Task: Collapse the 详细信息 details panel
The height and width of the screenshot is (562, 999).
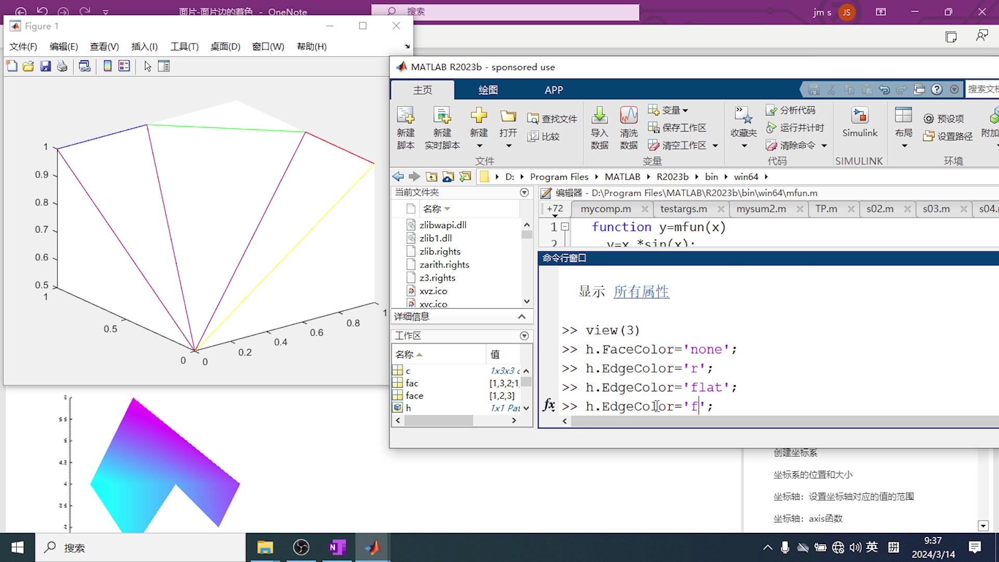Action: (x=522, y=316)
